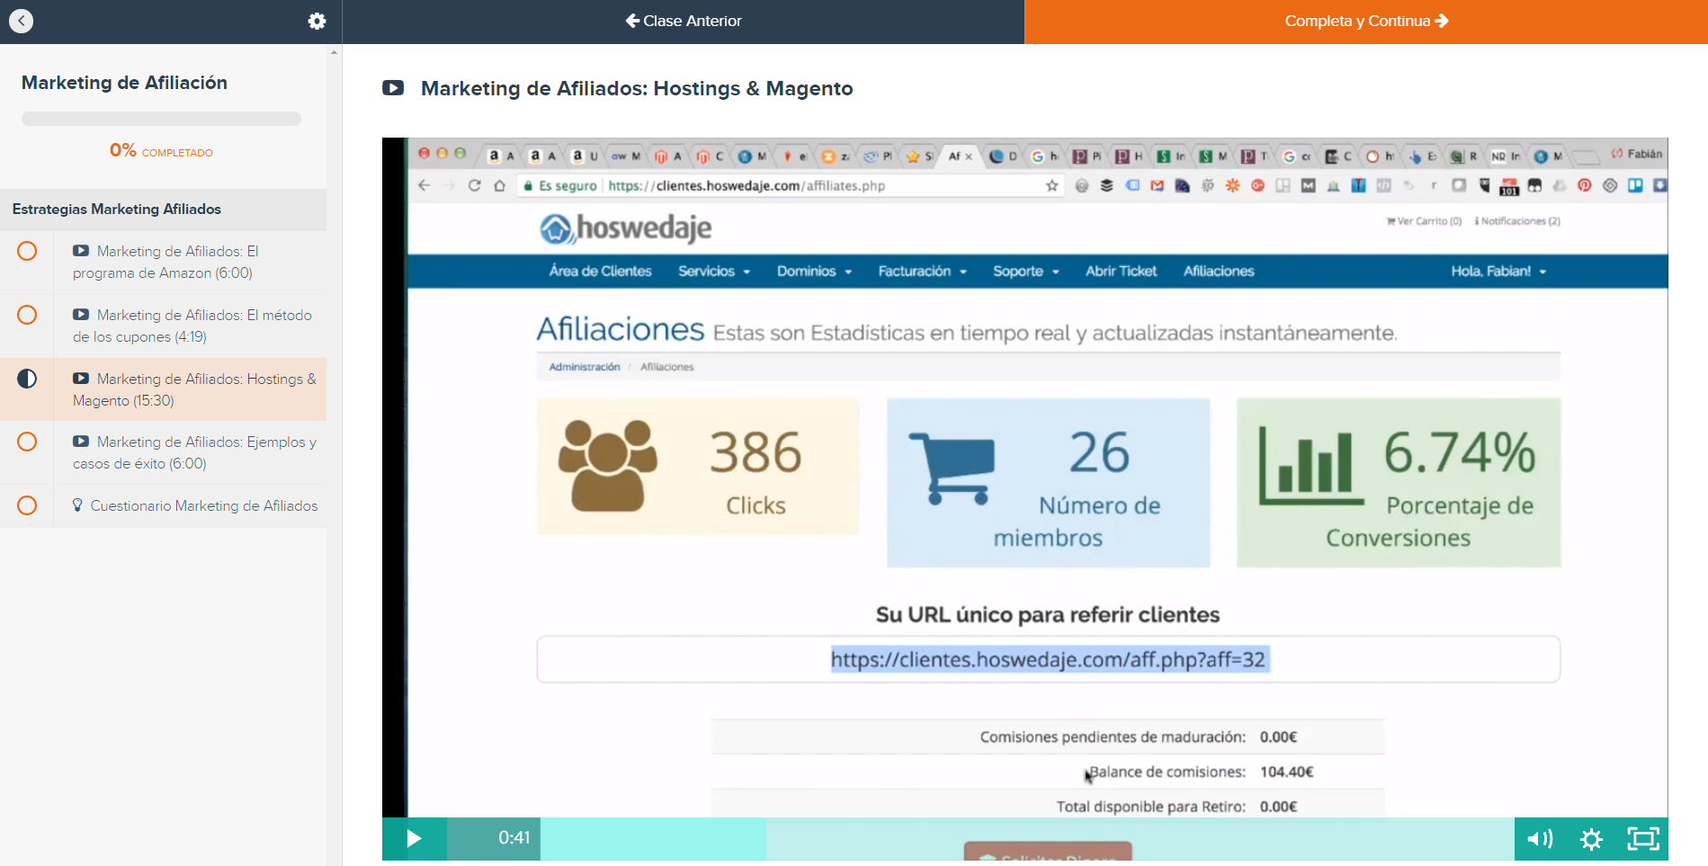The image size is (1708, 866).
Task: Mute the video volume
Action: [1540, 839]
